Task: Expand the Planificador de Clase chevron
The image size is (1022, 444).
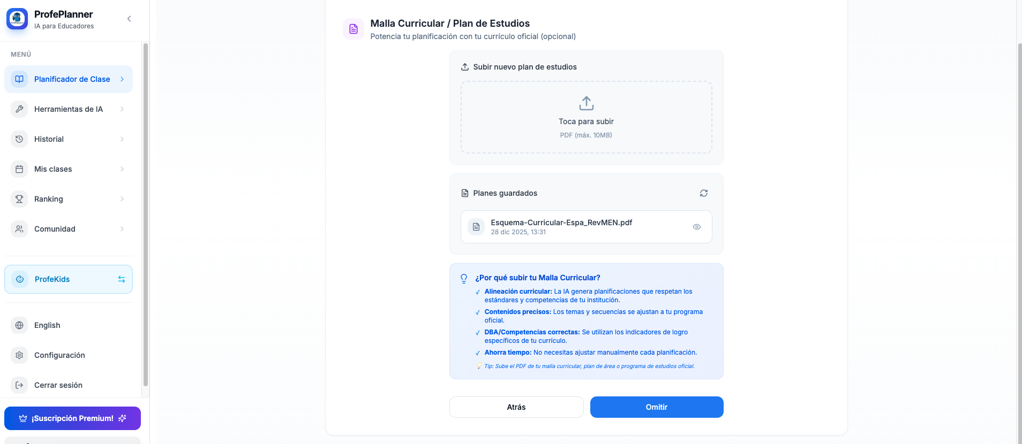Action: 122,79
